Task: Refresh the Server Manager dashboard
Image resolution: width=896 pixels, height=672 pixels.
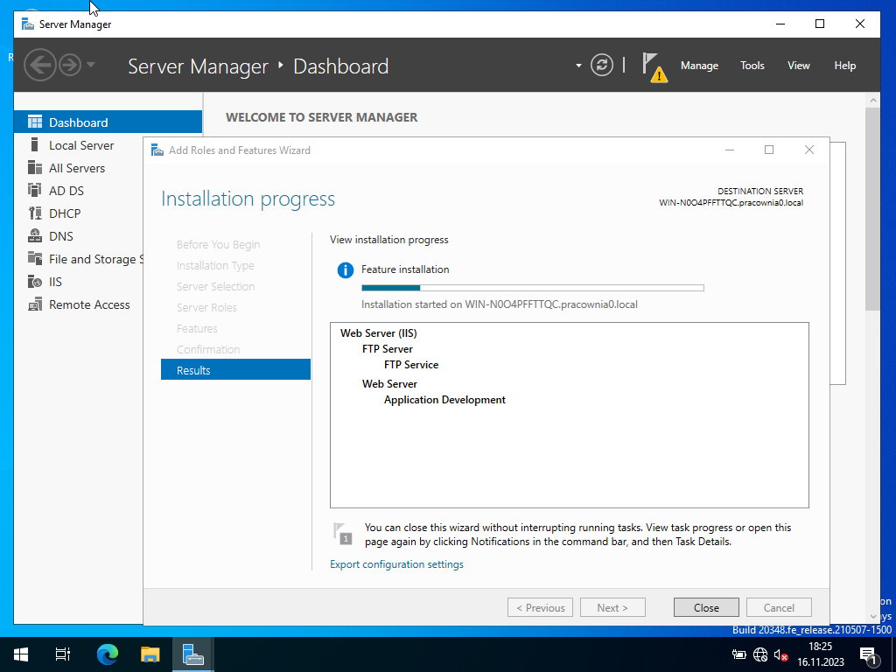Action: [x=602, y=65]
